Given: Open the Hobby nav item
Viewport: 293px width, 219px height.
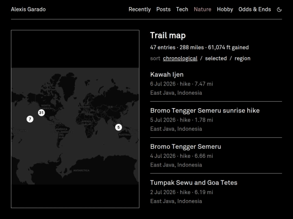Looking at the screenshot, I should click(225, 9).
